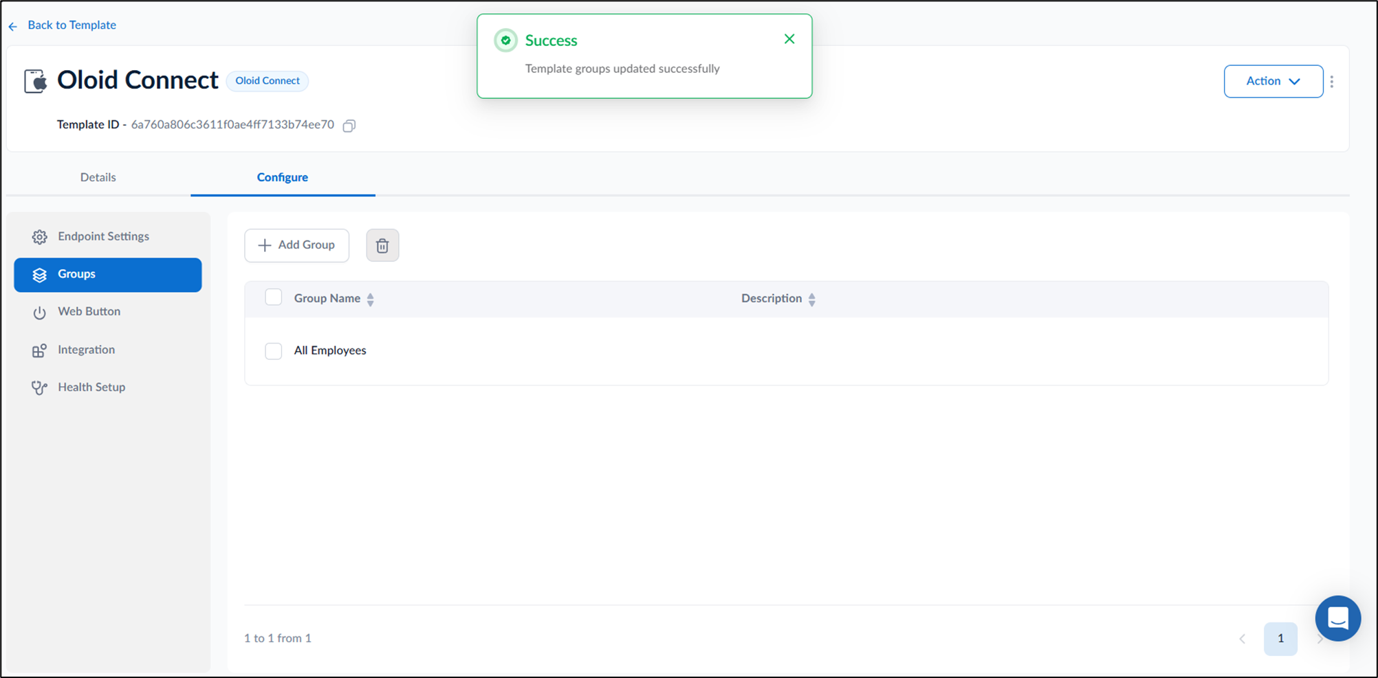The height and width of the screenshot is (678, 1378).
Task: Copy the Template ID to clipboard
Action: click(349, 126)
